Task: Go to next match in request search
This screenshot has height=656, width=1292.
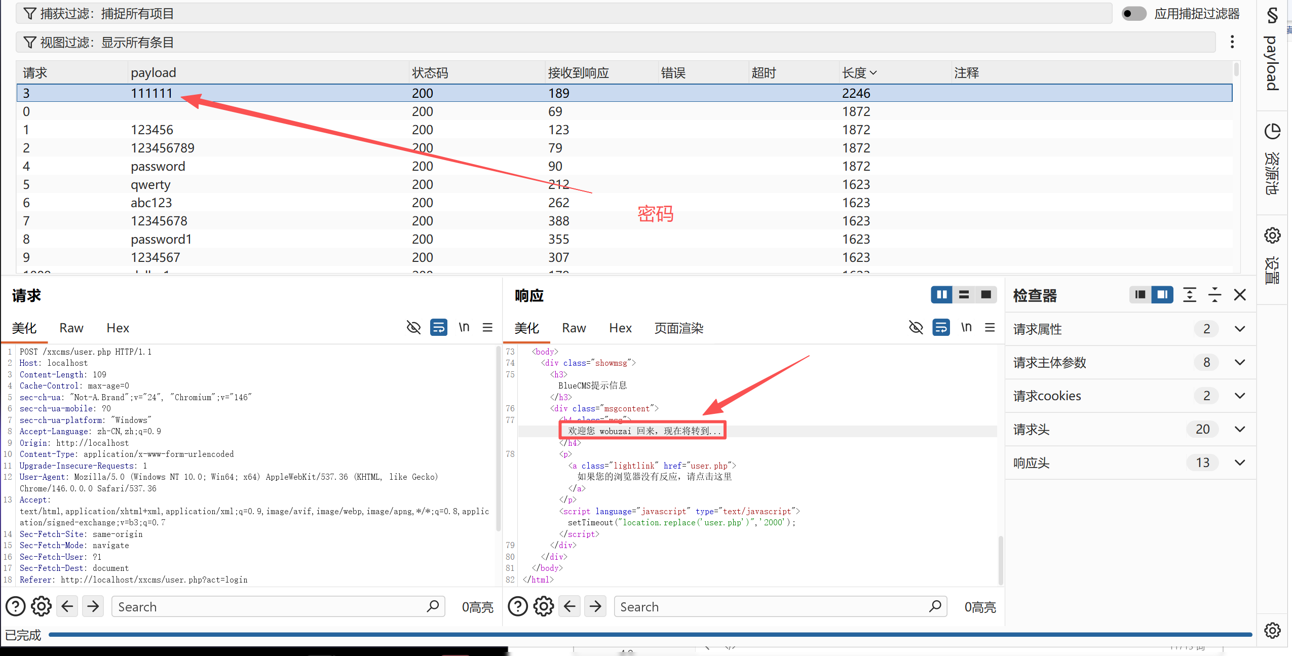Action: (93, 606)
